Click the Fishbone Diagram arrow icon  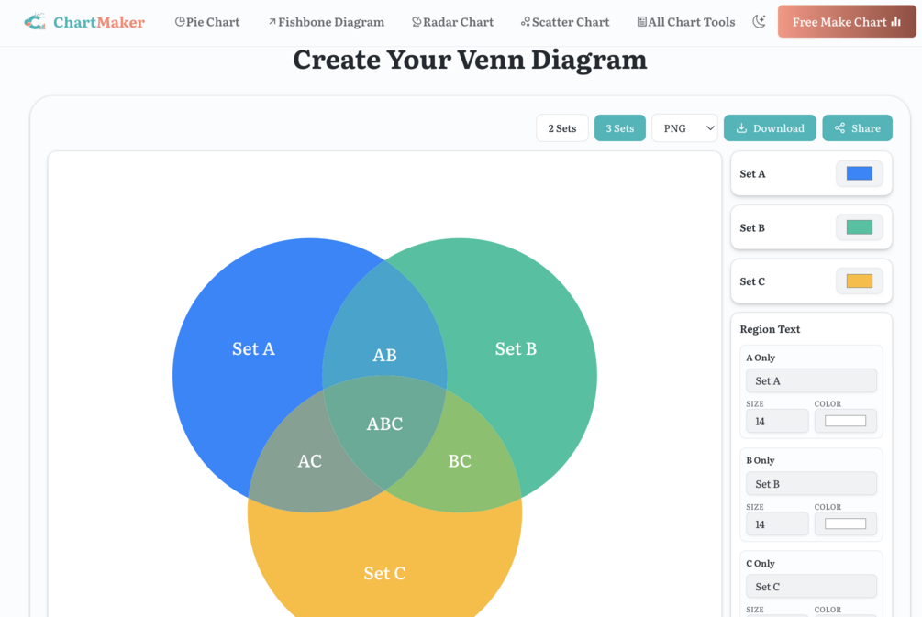point(272,22)
